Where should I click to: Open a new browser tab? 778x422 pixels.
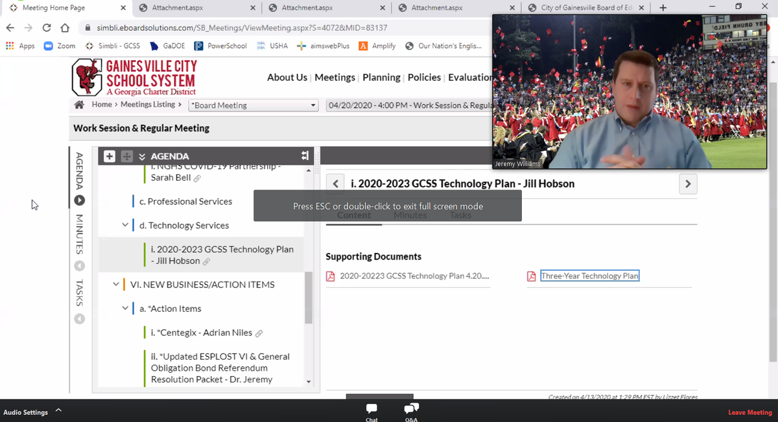(663, 8)
